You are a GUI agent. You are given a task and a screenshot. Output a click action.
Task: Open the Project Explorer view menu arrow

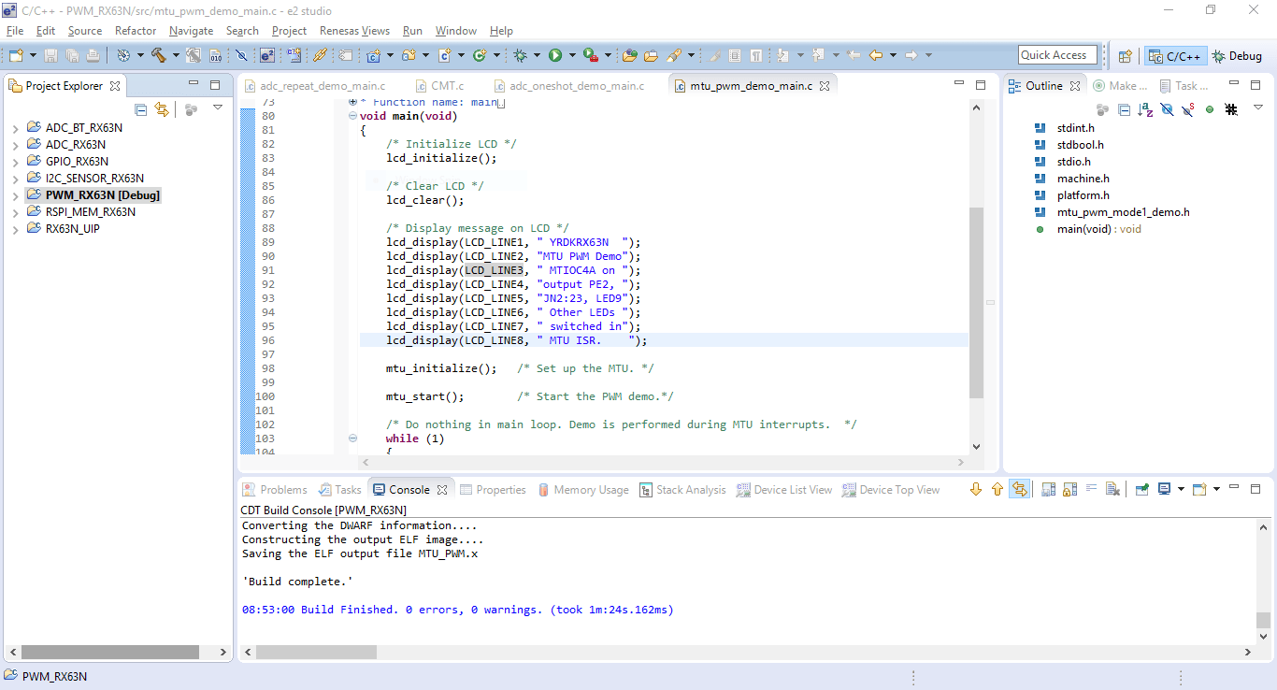click(x=218, y=108)
